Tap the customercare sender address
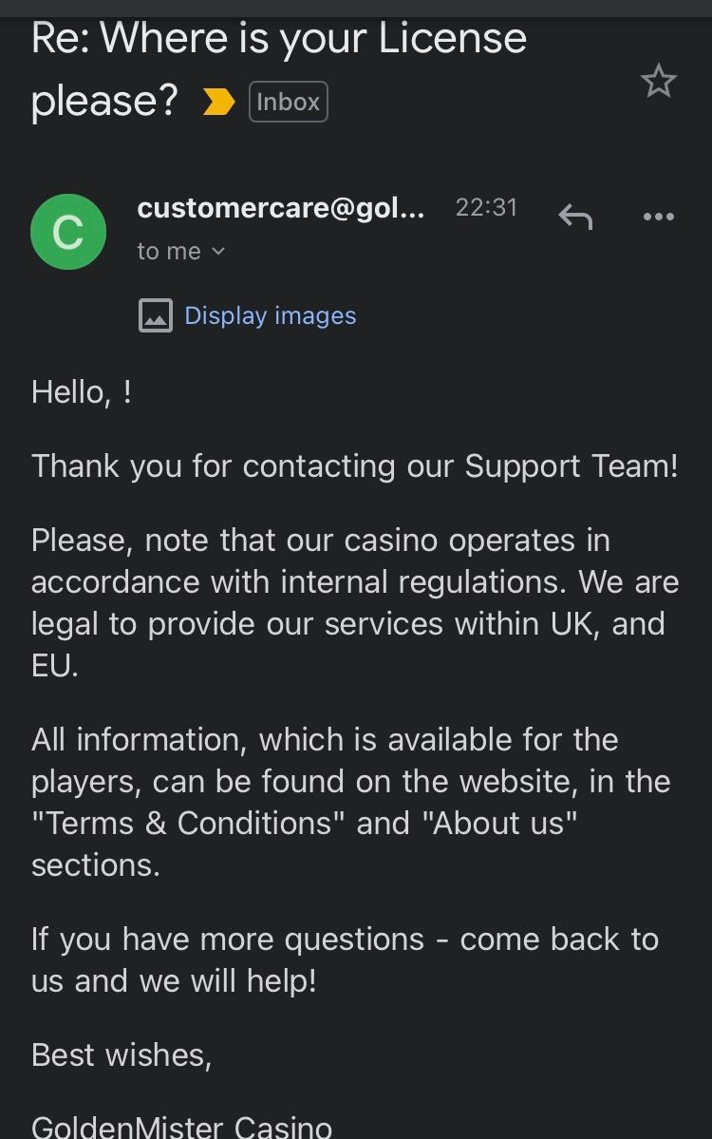The image size is (712, 1139). pos(280,208)
